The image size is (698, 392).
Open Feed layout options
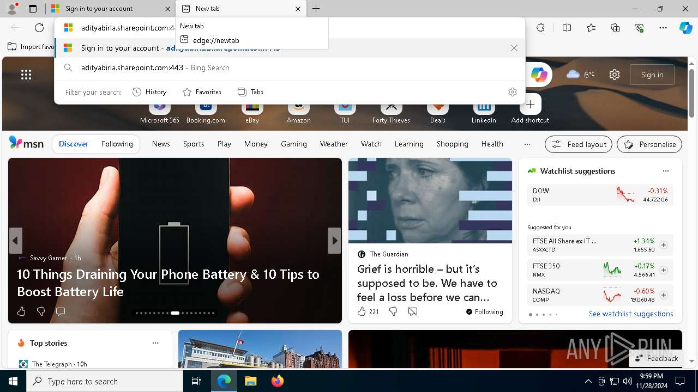tap(579, 144)
